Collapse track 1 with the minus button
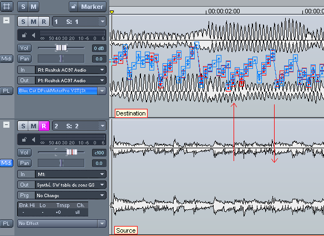Viewport: 324px width, 236px height. pos(7,21)
